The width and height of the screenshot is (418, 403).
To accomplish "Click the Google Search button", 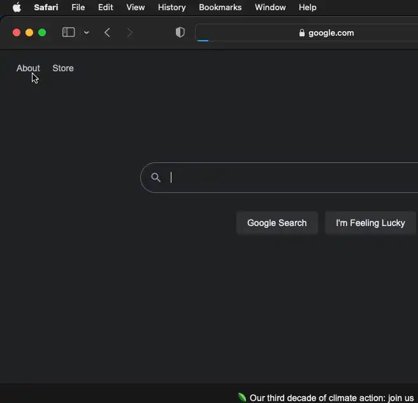I will 277,223.
